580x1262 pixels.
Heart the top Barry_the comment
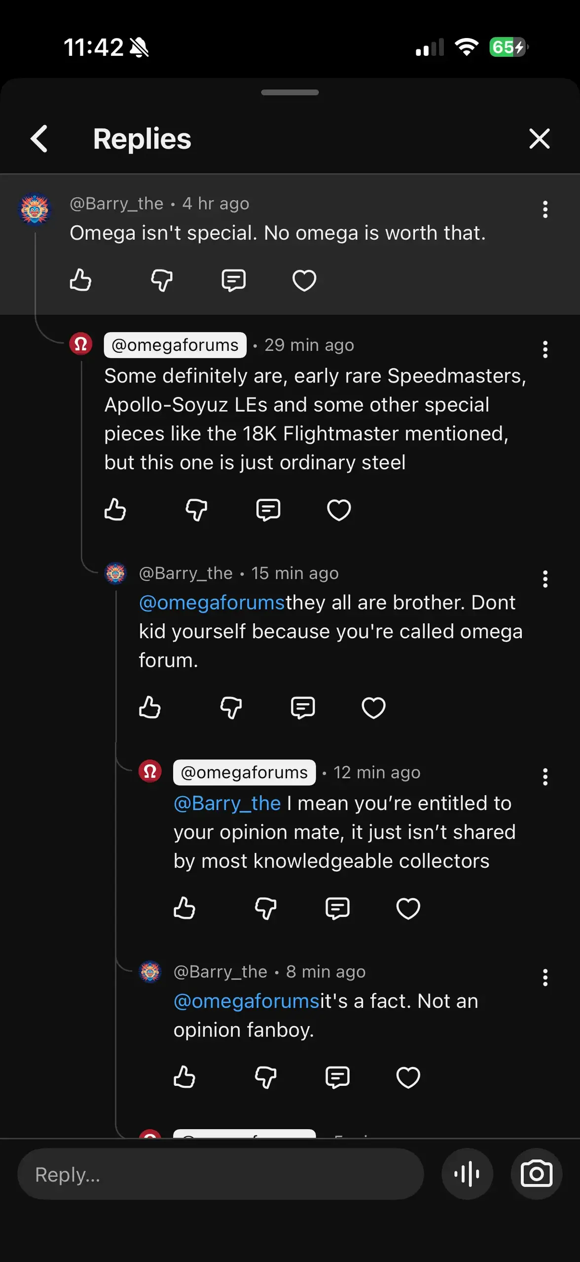click(x=304, y=280)
